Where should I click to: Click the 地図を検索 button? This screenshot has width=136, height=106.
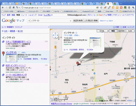coord(78,21)
